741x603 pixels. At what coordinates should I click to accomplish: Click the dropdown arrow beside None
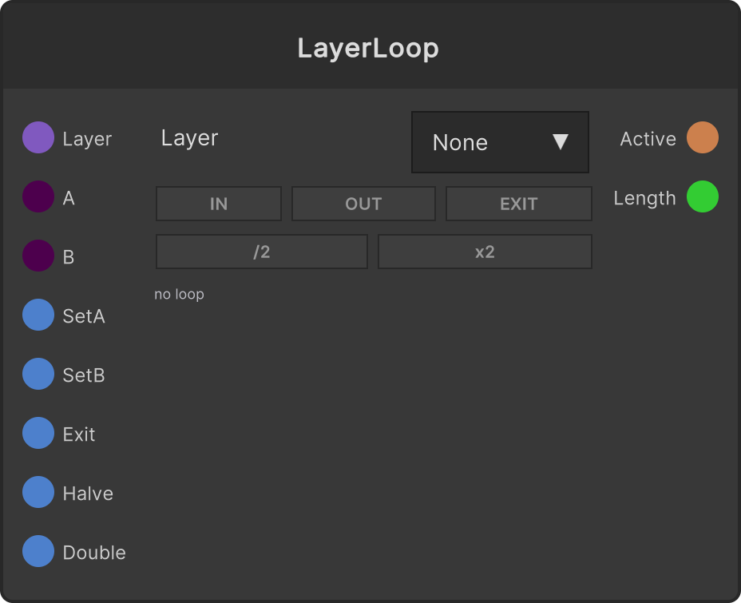[561, 142]
